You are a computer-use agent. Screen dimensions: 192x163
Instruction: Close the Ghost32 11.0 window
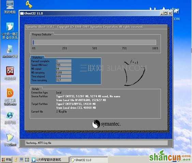tap(170, 13)
